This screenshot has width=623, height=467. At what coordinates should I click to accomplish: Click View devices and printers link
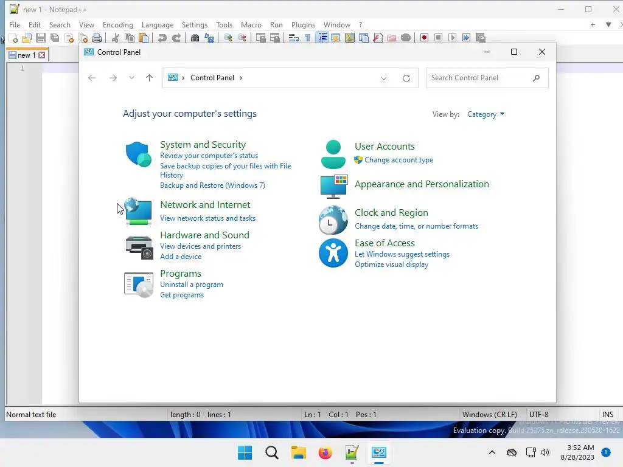(200, 246)
